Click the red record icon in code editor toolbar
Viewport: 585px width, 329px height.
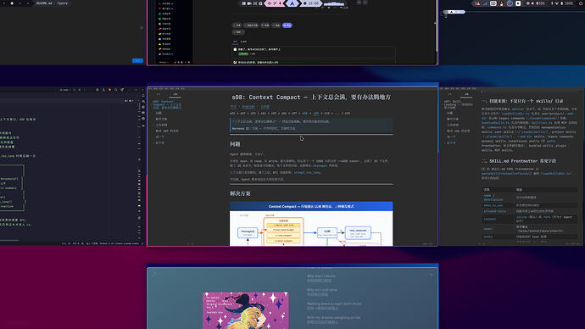(x=109, y=90)
